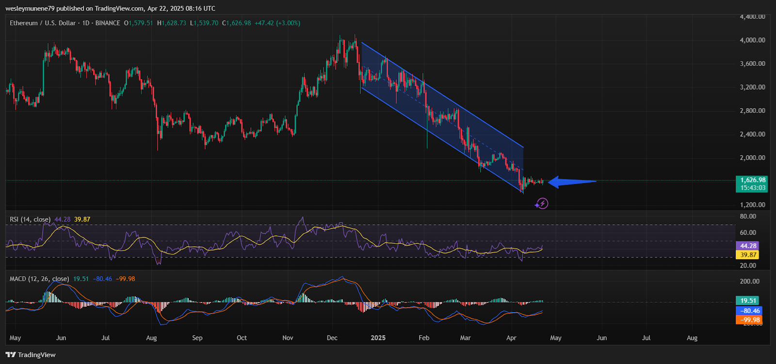
Task: Click the Dec label on time axis
Action: pos(332,338)
